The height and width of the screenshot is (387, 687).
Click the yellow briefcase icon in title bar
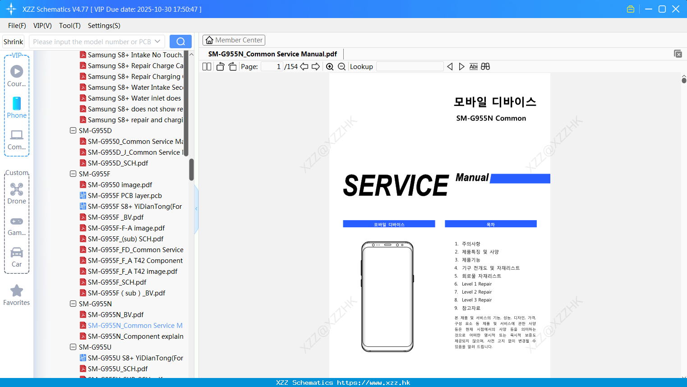(x=631, y=9)
